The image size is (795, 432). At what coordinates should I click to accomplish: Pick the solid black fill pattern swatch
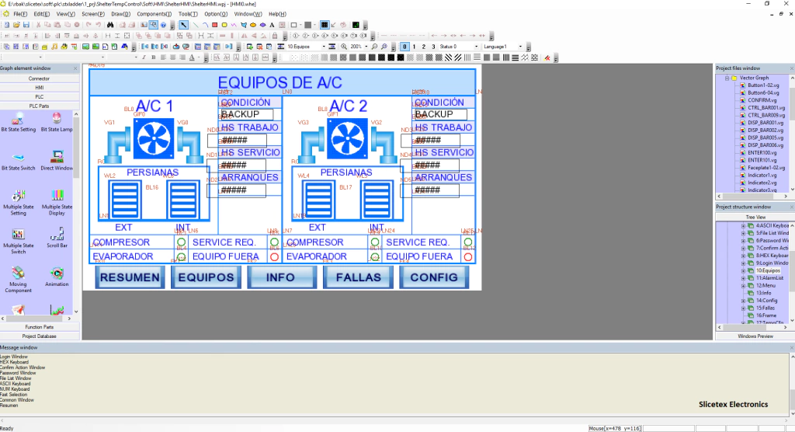pos(391,57)
